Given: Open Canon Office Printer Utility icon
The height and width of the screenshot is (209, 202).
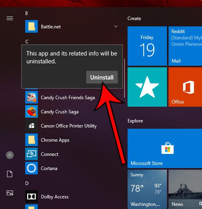Looking at the screenshot, I should pos(32,126).
